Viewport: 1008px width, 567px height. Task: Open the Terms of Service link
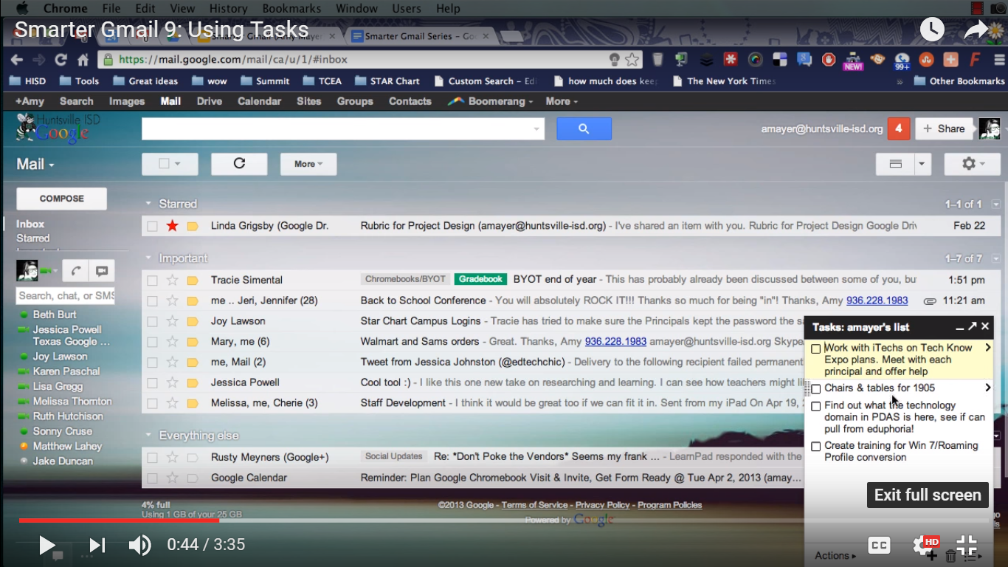(x=535, y=505)
